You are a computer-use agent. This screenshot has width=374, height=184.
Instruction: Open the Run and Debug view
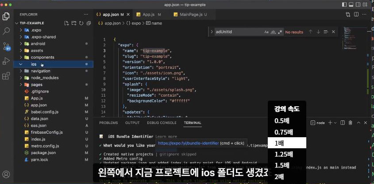[6, 61]
